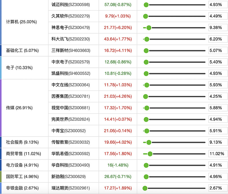This screenshot has width=228, height=194.
Task: Click the 国防军工 (4.96%) sector label
Action: pyautogui.click(x=23, y=177)
